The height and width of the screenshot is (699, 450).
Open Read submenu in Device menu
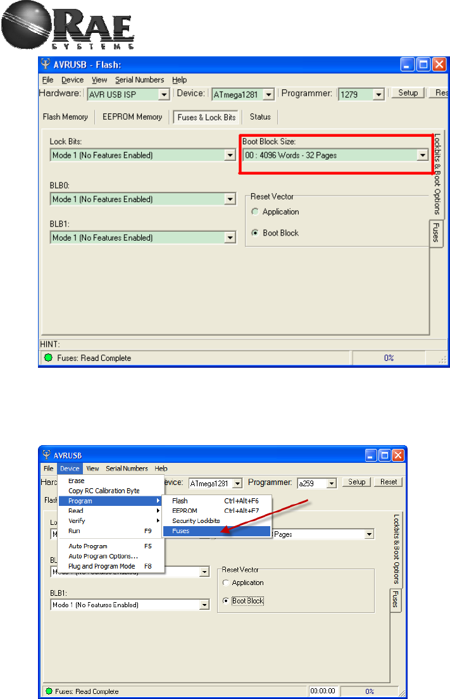coord(111,510)
